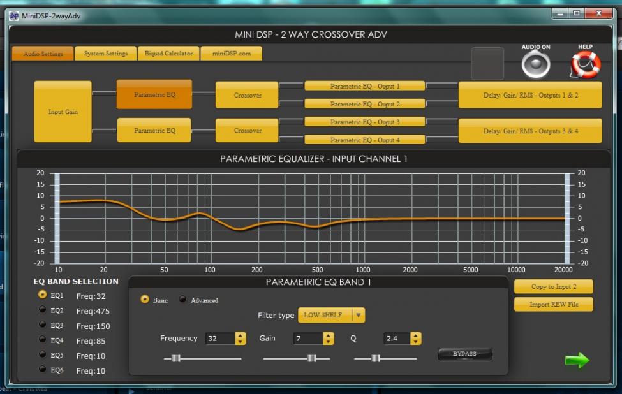Maximize the MiniDSP-2wayAdv window
The width and height of the screenshot is (622, 394).
576,14
